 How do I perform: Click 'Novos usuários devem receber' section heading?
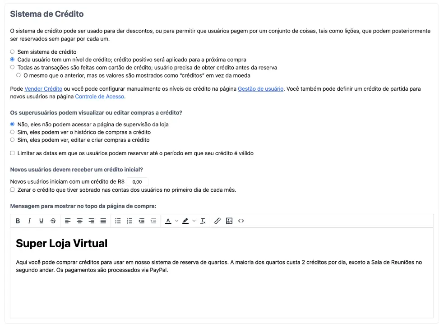[76, 170]
